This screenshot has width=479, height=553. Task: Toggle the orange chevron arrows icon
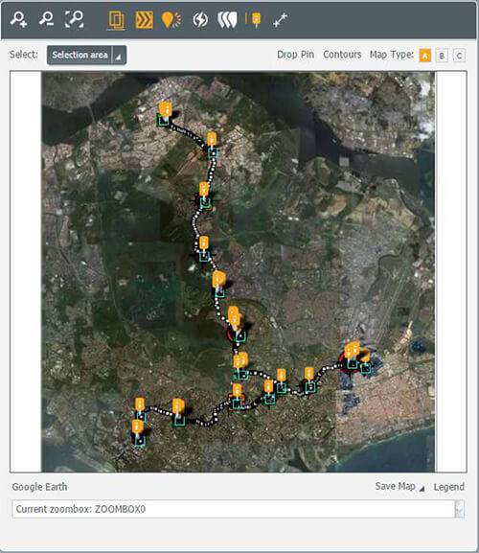[145, 20]
